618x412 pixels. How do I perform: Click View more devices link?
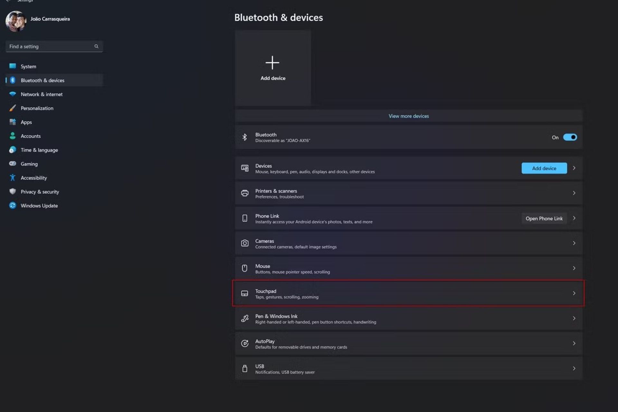(x=409, y=116)
